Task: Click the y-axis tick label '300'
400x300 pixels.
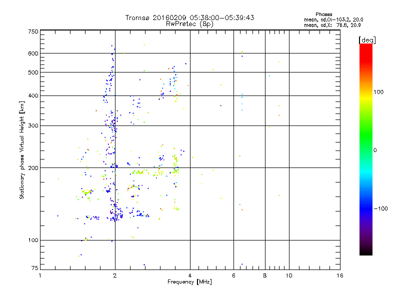Action: (33, 126)
